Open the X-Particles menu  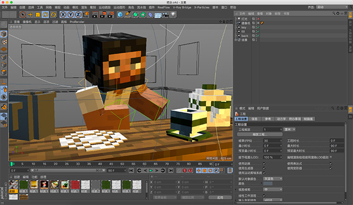coord(202,7)
